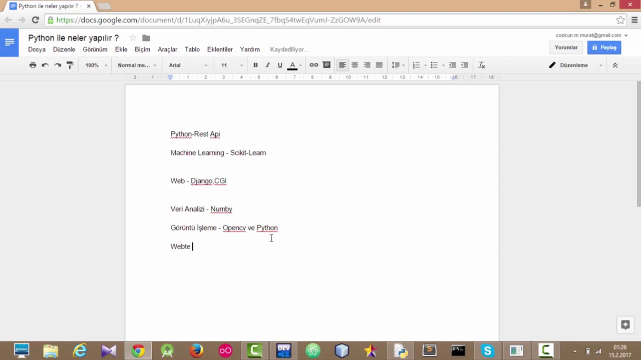641x360 pixels.
Task: Open the Görünüm menu
Action: click(x=95, y=49)
